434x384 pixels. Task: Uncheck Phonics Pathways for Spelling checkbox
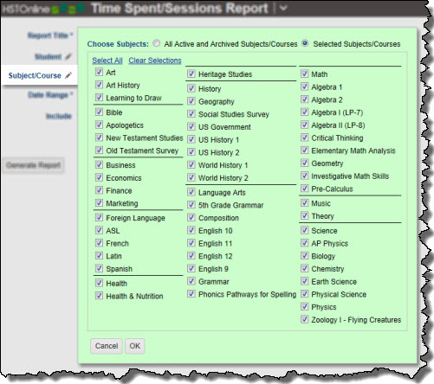point(191,294)
